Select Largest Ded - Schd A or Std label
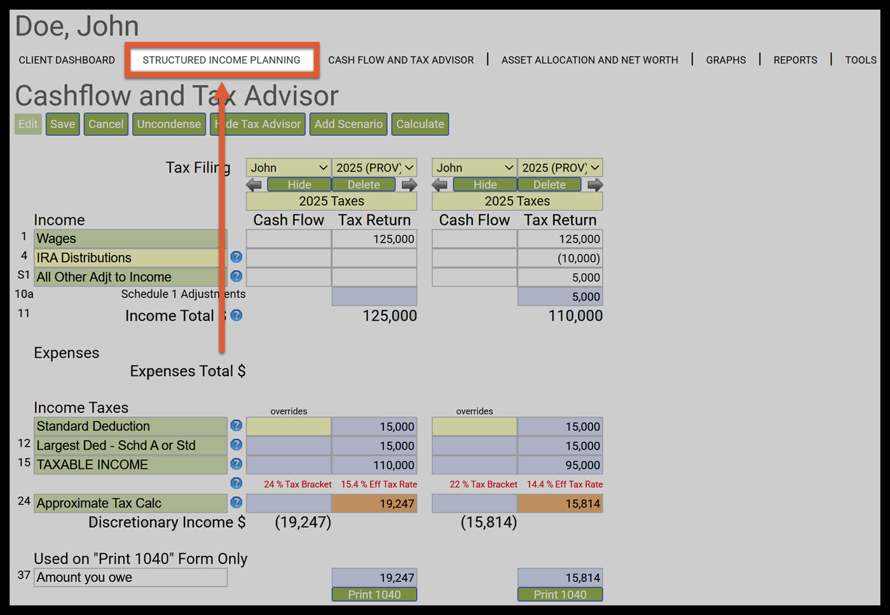890x615 pixels. (130, 445)
